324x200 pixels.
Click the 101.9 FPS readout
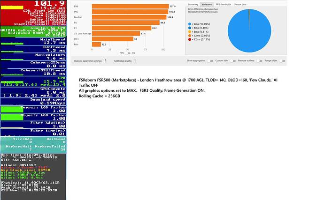[x=50, y=3]
